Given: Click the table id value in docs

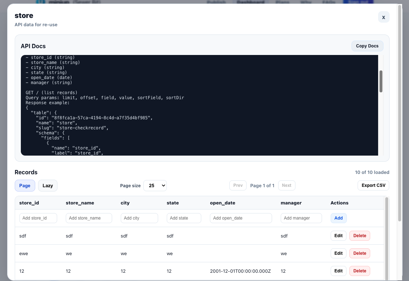Looking at the screenshot, I should tap(102, 118).
